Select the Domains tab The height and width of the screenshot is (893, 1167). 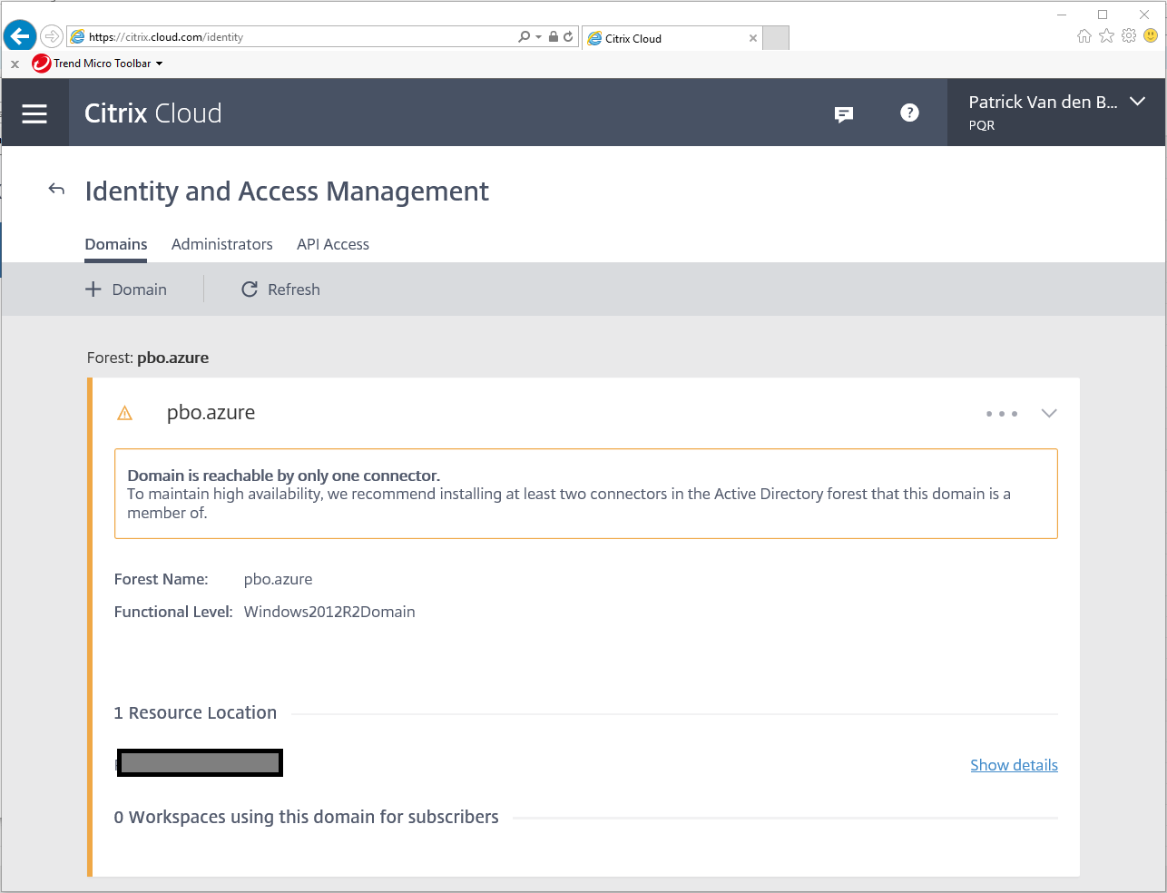(116, 244)
